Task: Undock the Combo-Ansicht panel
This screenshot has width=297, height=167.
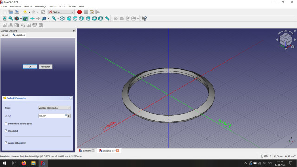Action: [74, 31]
